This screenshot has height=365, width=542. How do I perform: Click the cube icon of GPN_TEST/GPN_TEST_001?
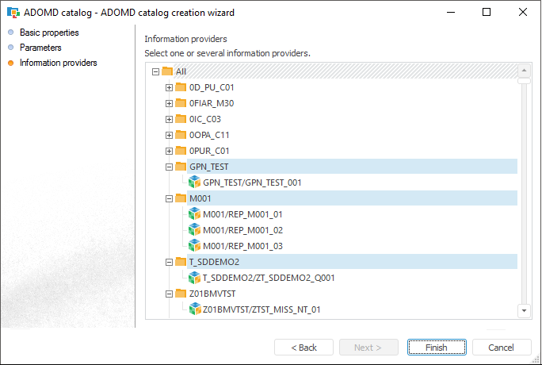click(x=195, y=182)
